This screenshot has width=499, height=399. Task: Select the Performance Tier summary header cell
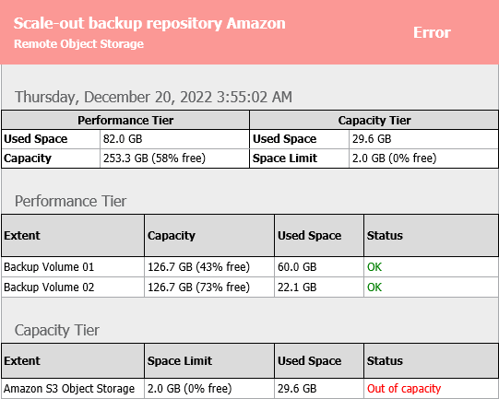pyautogui.click(x=125, y=120)
